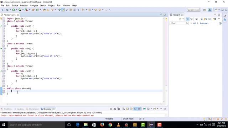Open Chrome from the taskbar

click(x=110, y=125)
